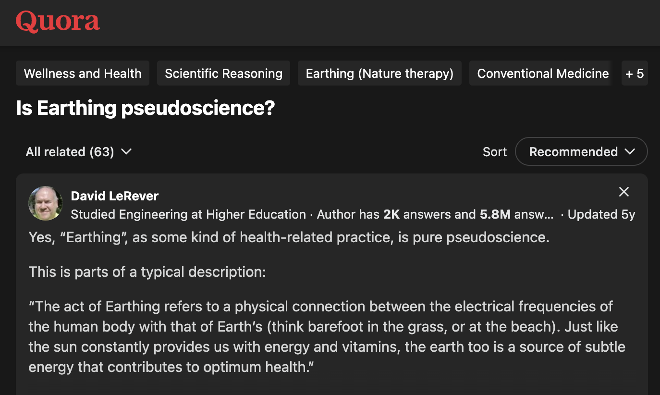This screenshot has height=395, width=660.
Task: Click the Studied Engineering at Higher Education credential
Action: (188, 214)
